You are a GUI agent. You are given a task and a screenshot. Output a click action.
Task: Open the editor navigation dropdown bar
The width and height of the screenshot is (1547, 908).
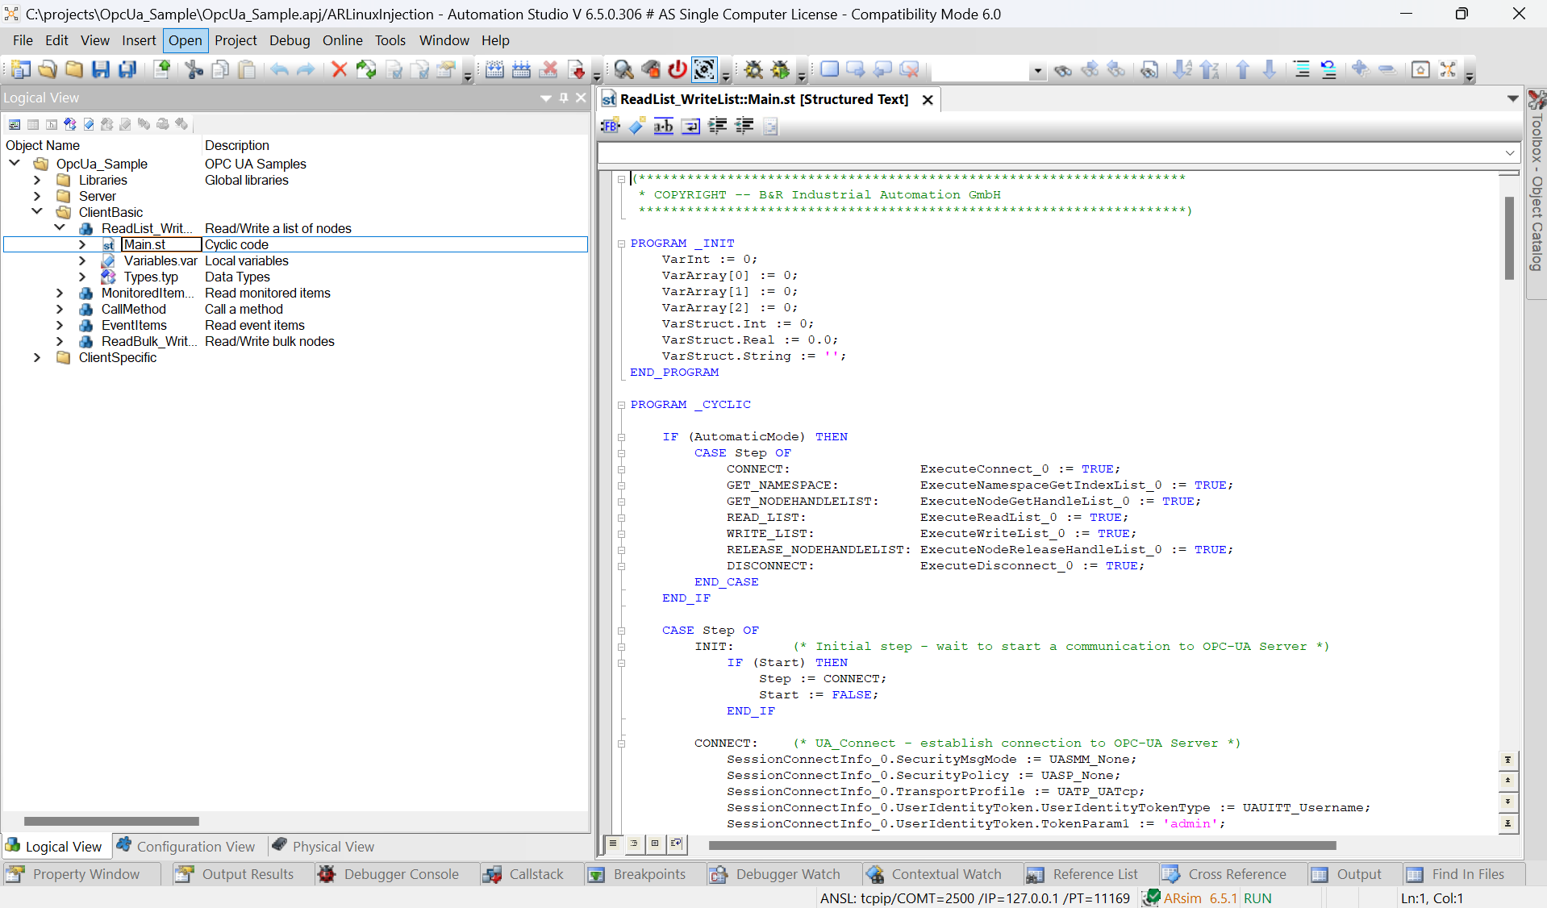tap(1510, 152)
